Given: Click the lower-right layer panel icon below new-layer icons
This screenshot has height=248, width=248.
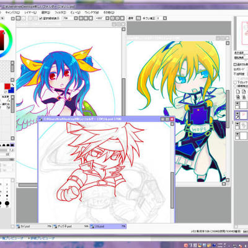Looking at the screenshot, I should [x=244, y=97].
